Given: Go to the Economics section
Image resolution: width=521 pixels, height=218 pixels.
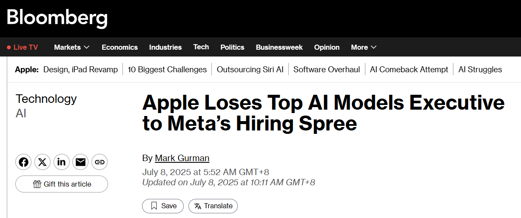Looking at the screenshot, I should pyautogui.click(x=120, y=47).
